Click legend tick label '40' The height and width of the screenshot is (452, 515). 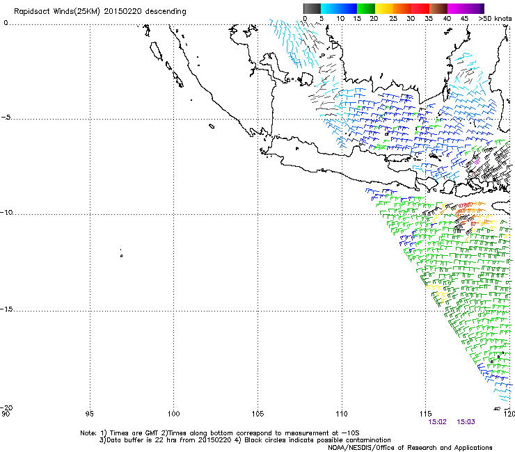447,19
